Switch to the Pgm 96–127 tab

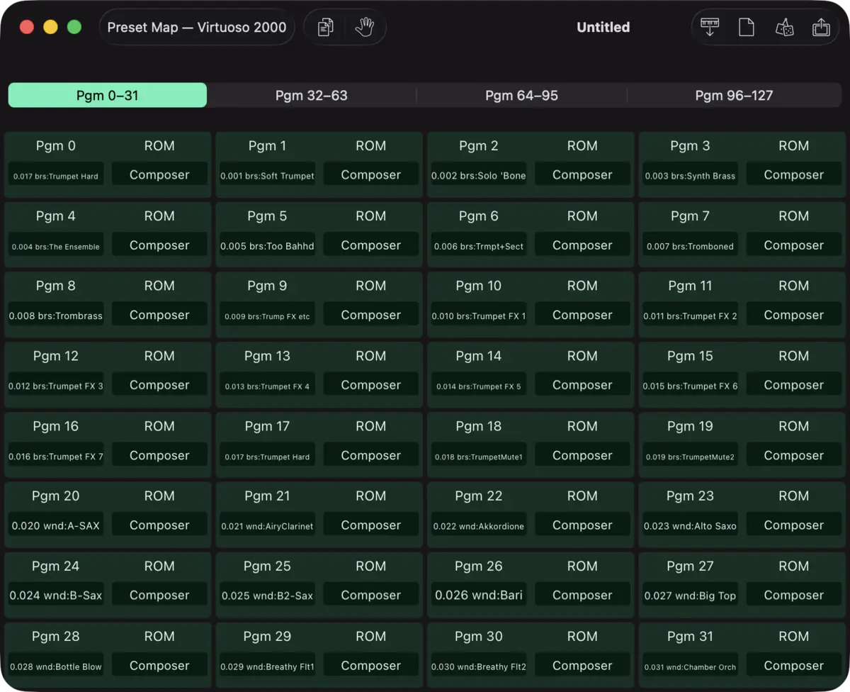pos(734,95)
